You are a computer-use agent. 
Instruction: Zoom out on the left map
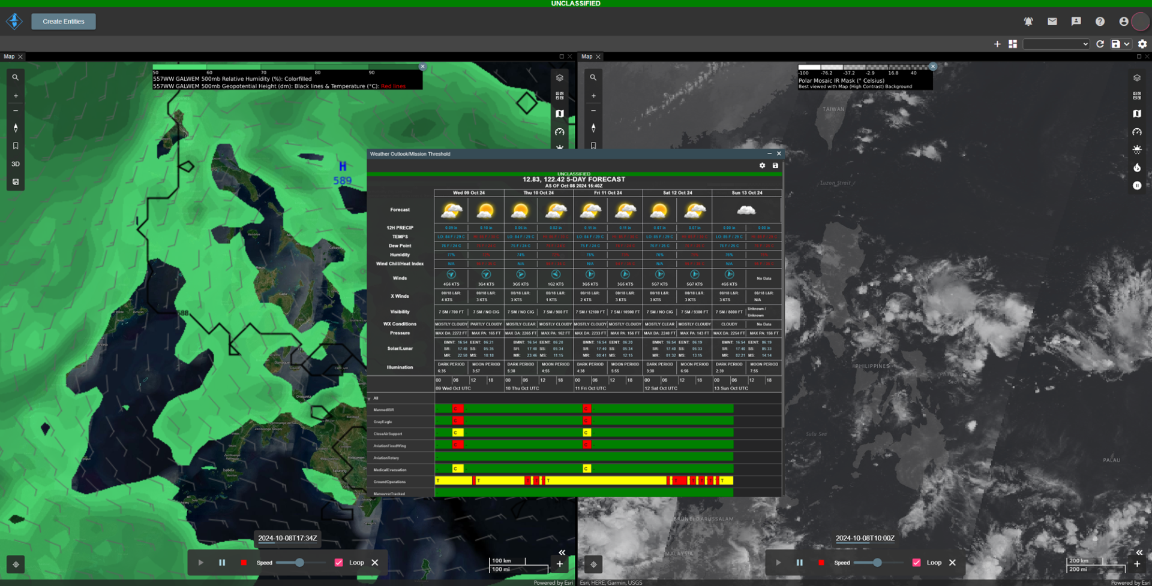point(16,111)
